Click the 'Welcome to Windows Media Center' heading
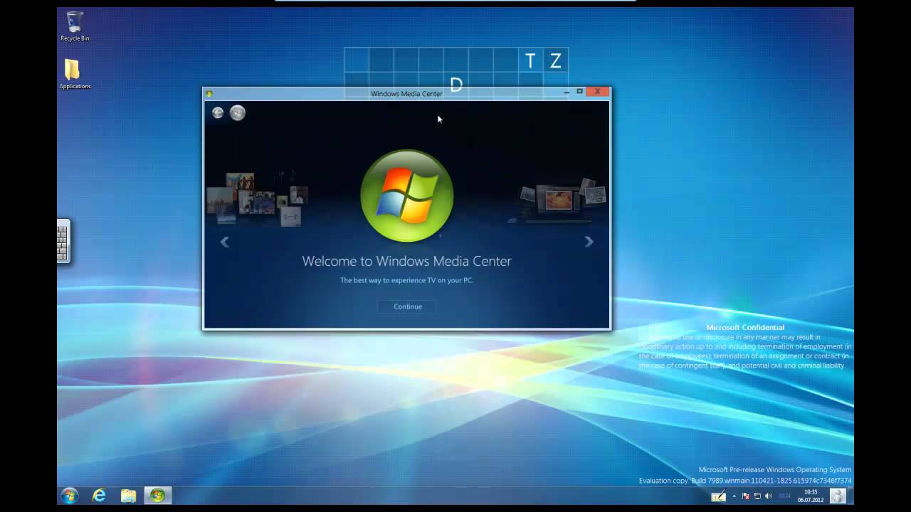This screenshot has height=512, width=911. [x=406, y=261]
